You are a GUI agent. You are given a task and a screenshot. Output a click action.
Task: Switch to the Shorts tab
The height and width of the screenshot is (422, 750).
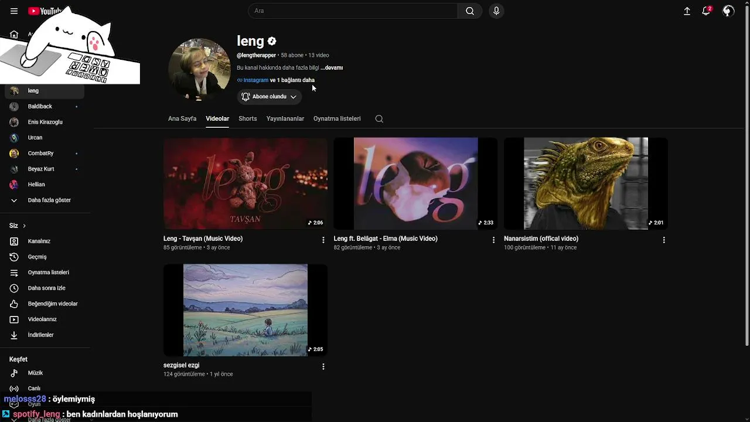coord(248,118)
